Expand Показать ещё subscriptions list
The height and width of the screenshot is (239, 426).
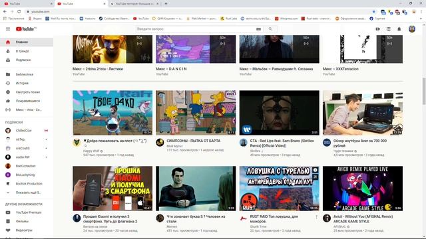[x=27, y=193]
